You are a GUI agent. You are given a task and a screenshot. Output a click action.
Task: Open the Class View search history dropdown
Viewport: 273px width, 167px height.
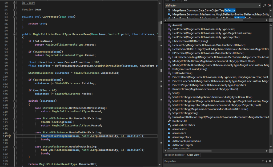click(260, 5)
